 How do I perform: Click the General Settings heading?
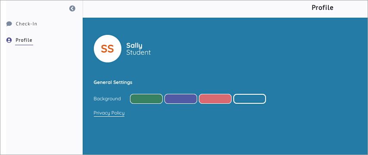113,82
